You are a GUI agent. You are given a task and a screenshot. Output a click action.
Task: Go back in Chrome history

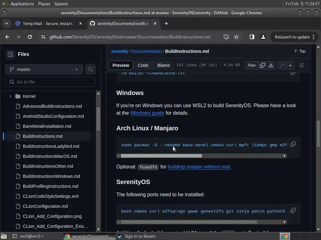coord(7,37)
